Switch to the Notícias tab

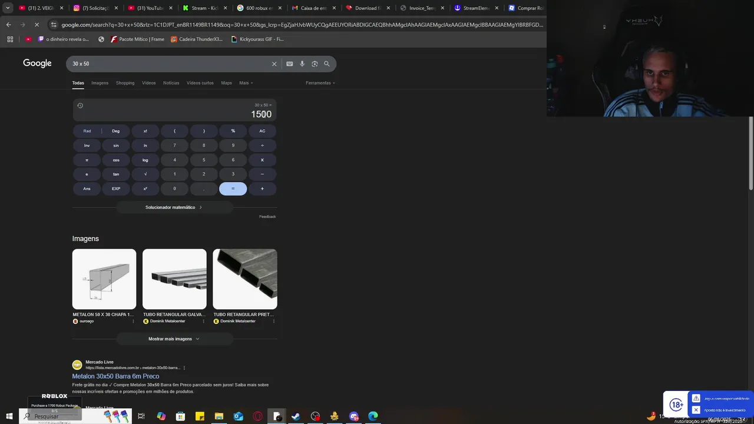pos(171,83)
